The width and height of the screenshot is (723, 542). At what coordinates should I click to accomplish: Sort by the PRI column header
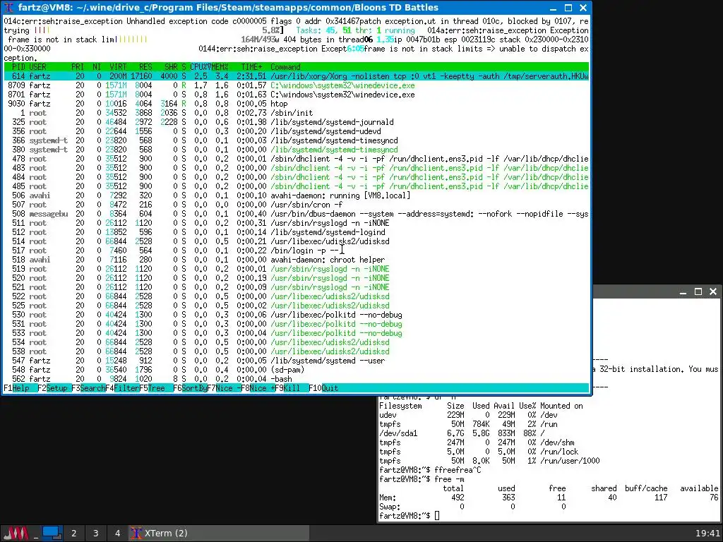coord(78,67)
